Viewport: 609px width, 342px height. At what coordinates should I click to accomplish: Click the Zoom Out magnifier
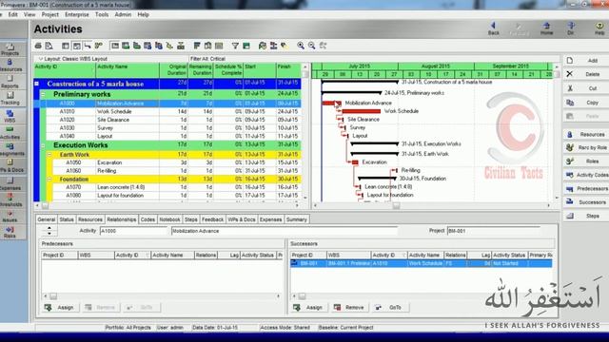click(311, 46)
